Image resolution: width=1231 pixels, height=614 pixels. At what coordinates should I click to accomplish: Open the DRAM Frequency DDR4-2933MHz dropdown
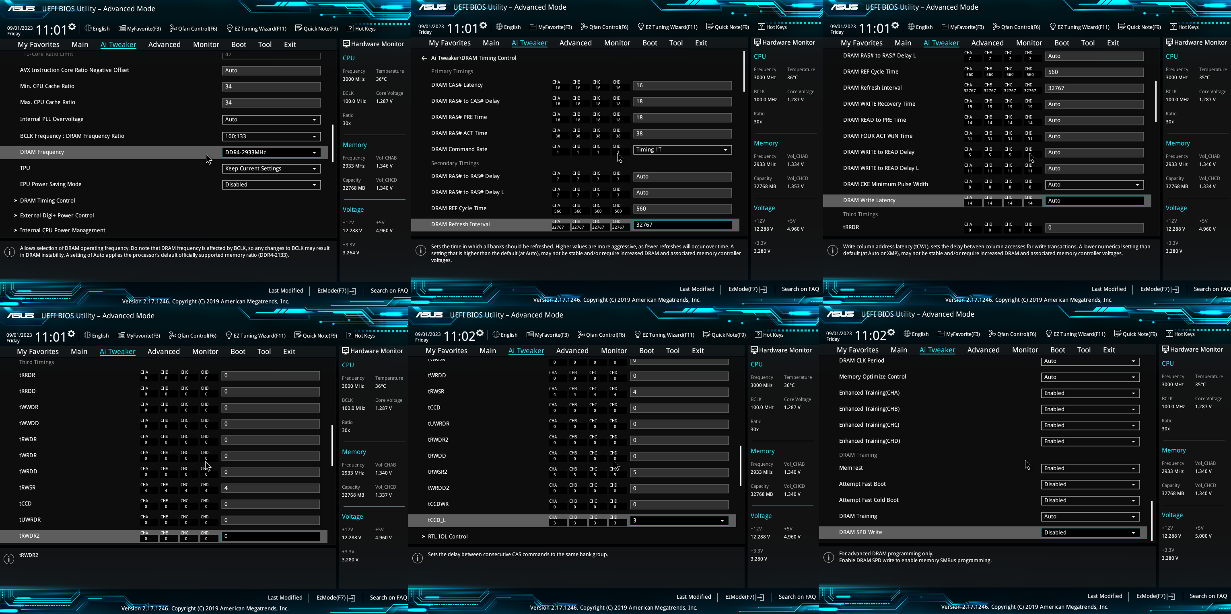[x=271, y=152]
